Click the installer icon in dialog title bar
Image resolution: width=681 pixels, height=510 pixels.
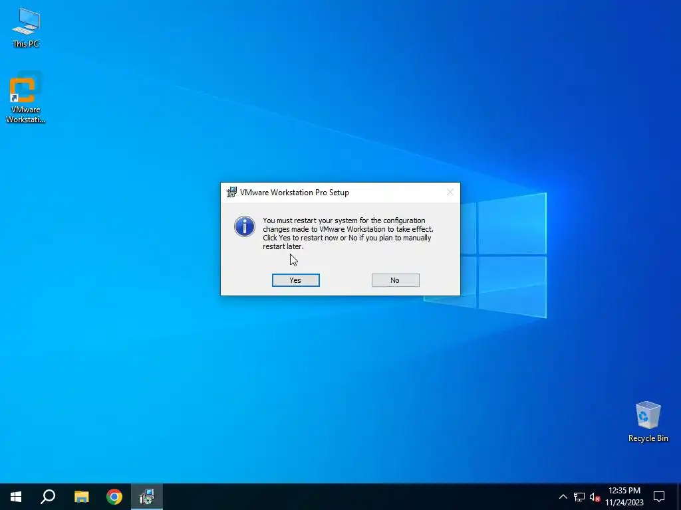coord(231,192)
